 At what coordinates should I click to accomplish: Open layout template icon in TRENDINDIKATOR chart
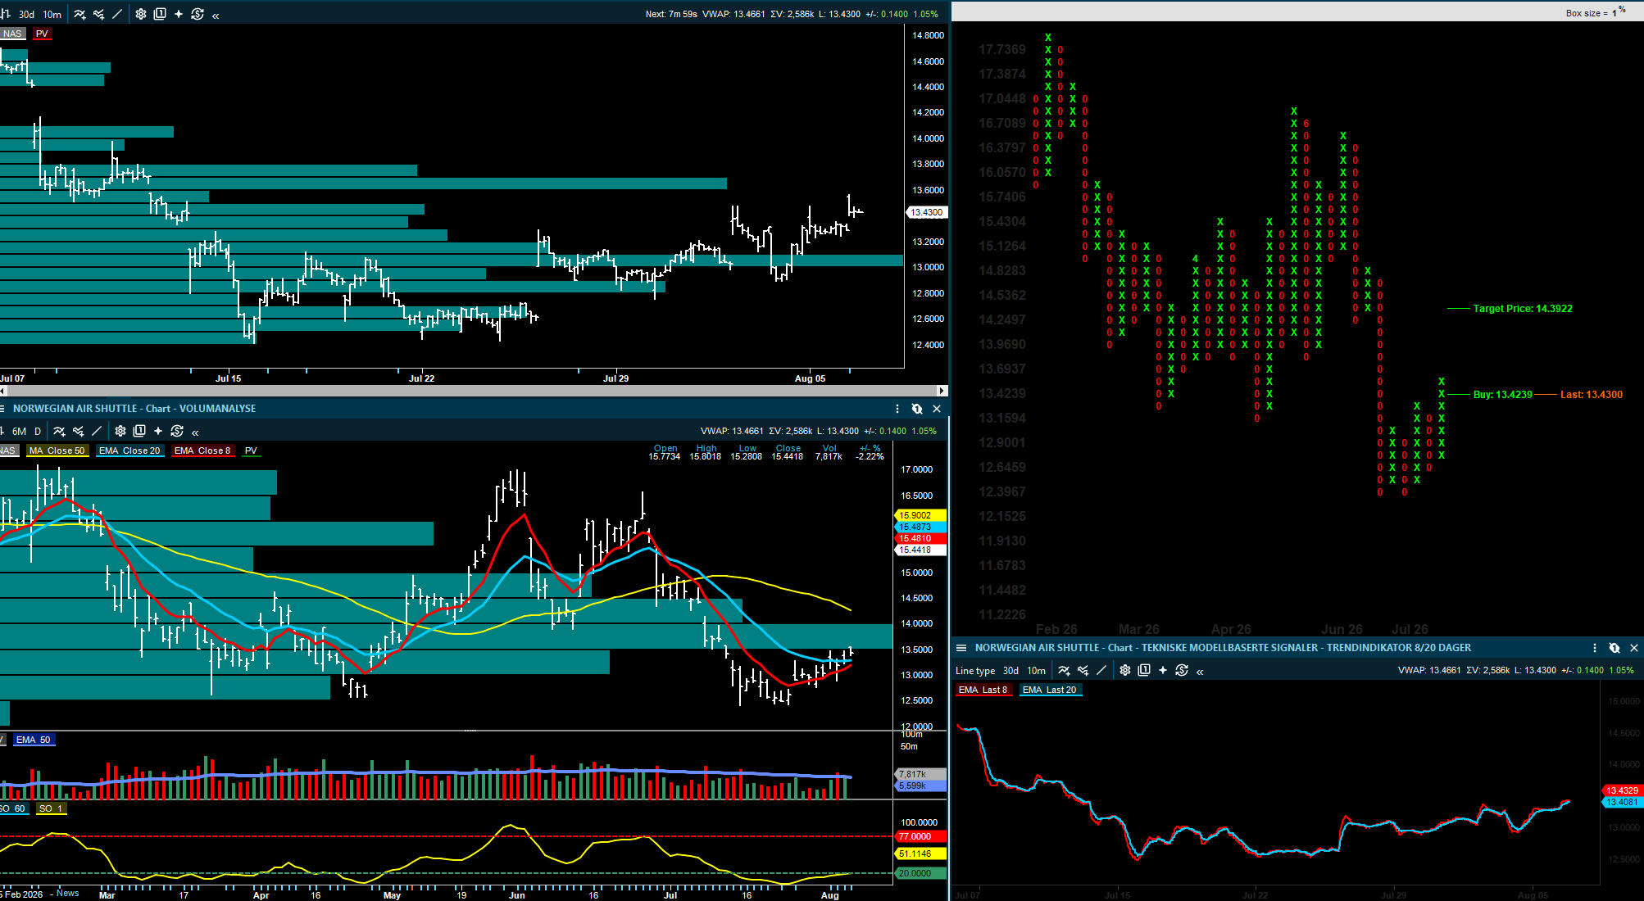[x=1144, y=670]
